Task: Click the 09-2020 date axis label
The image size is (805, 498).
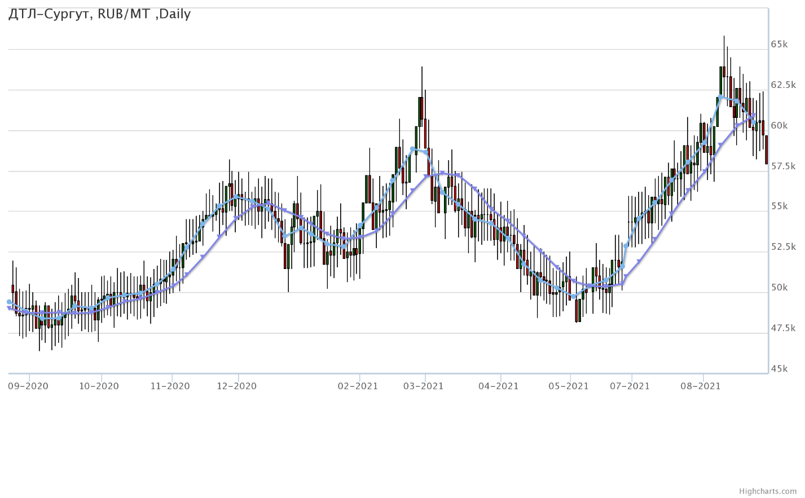Action: tap(28, 386)
